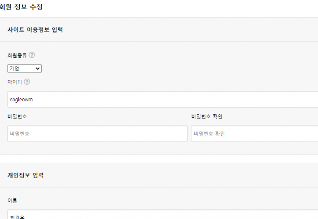Image resolution: width=318 pixels, height=219 pixels.
Task: Click the 비밀번호 확인 placeholder in the right box
Action: click(x=209, y=134)
